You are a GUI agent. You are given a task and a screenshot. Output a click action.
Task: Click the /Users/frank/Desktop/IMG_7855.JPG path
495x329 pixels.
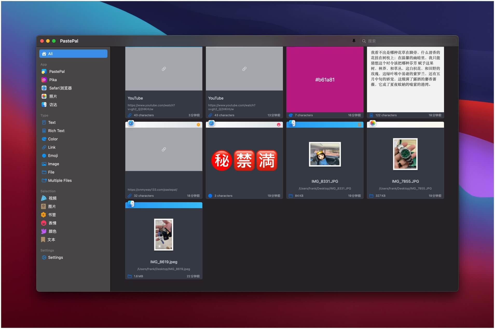click(x=405, y=189)
